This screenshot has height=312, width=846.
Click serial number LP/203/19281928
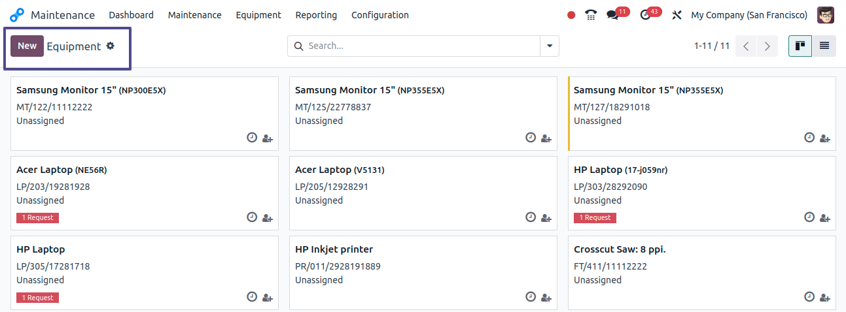point(53,187)
